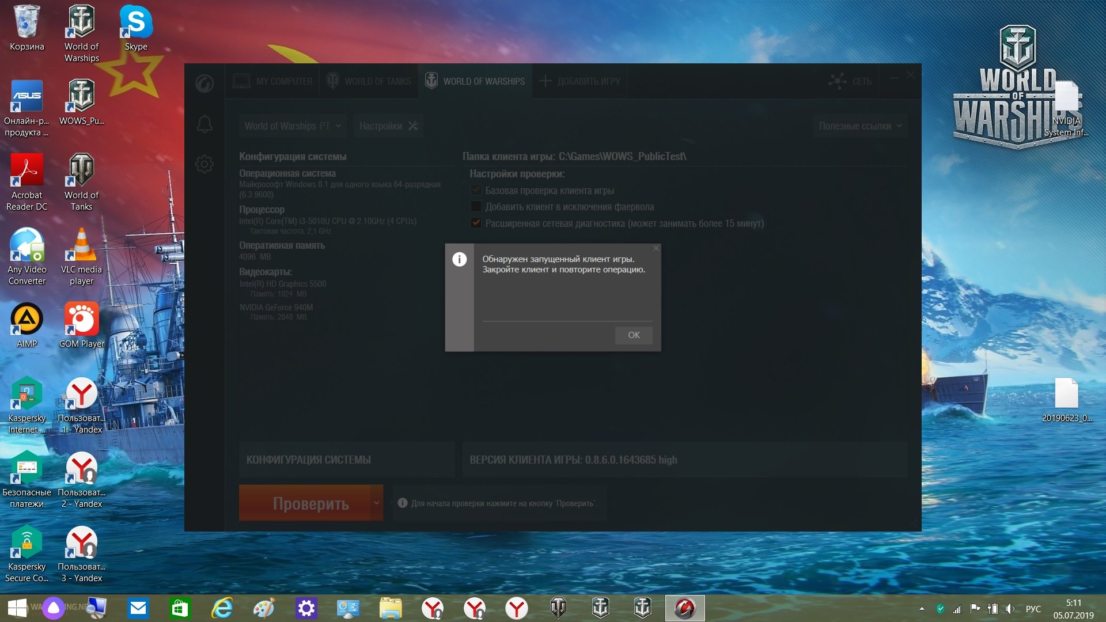Switch to the active WGCheck taskbar icon
1106x622 pixels.
click(685, 608)
